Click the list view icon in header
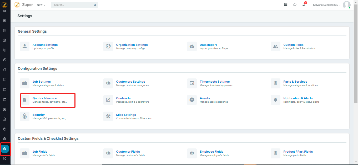This screenshot has width=358, height=165. pos(286,5)
